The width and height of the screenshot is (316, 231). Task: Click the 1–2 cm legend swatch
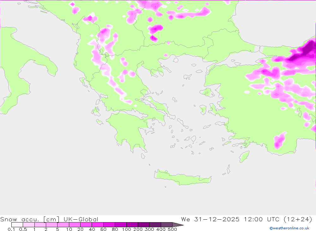[x=40, y=225]
